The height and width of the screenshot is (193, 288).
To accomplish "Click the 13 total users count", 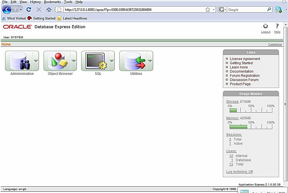I will click(x=231, y=164).
